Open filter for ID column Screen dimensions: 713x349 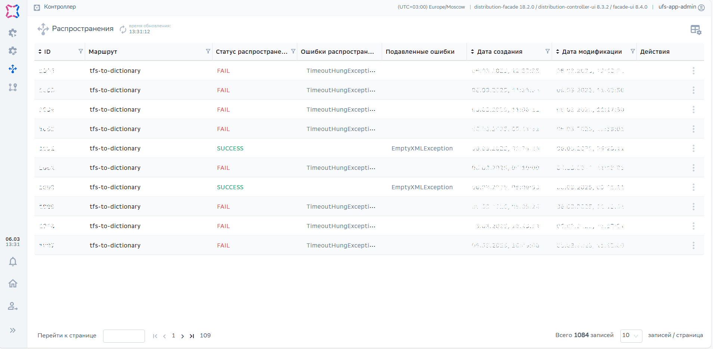pos(81,52)
